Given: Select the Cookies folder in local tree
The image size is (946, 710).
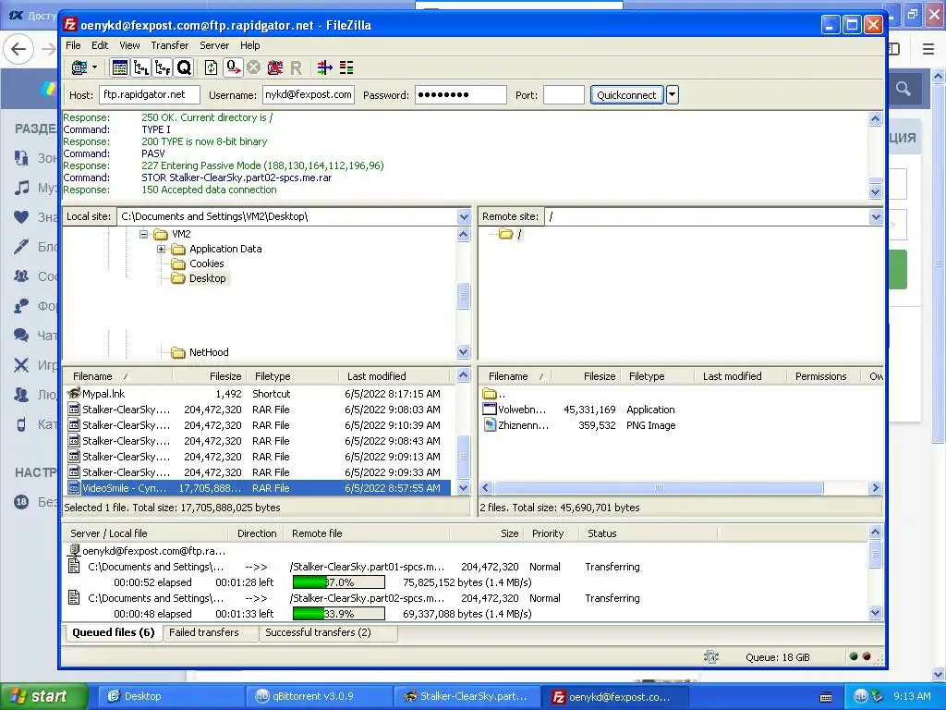Looking at the screenshot, I should [x=206, y=263].
